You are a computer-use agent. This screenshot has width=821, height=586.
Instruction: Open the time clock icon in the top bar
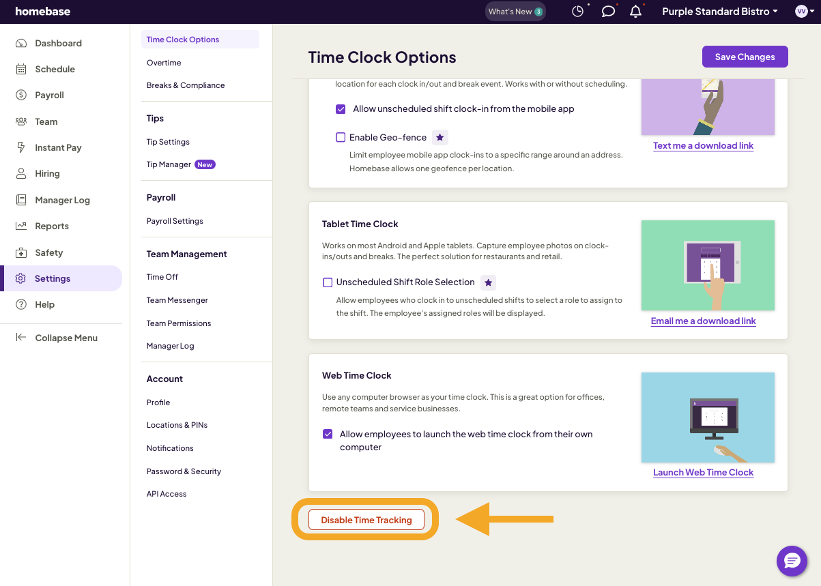tap(577, 11)
